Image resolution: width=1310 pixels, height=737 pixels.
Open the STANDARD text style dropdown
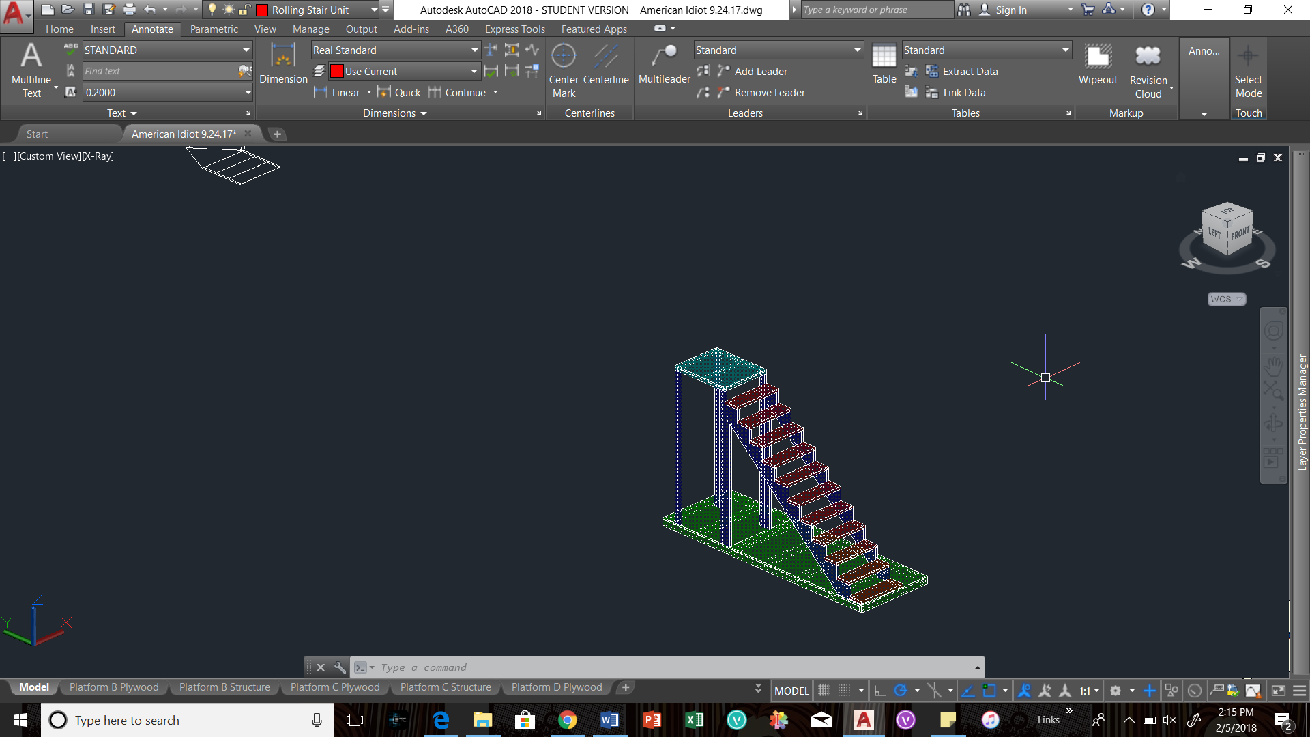pos(246,50)
